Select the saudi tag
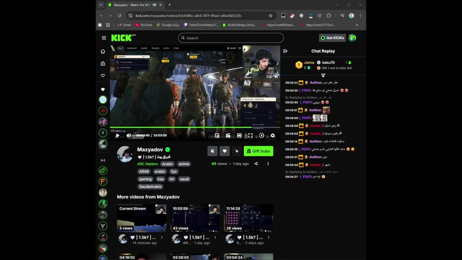The height and width of the screenshot is (260, 462). (x=184, y=179)
